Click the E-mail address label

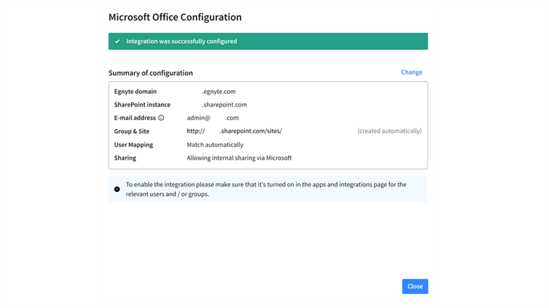(x=135, y=118)
